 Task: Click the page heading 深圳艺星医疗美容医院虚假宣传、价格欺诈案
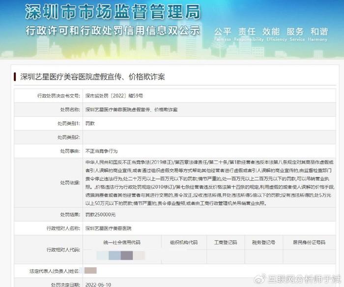coord(92,77)
